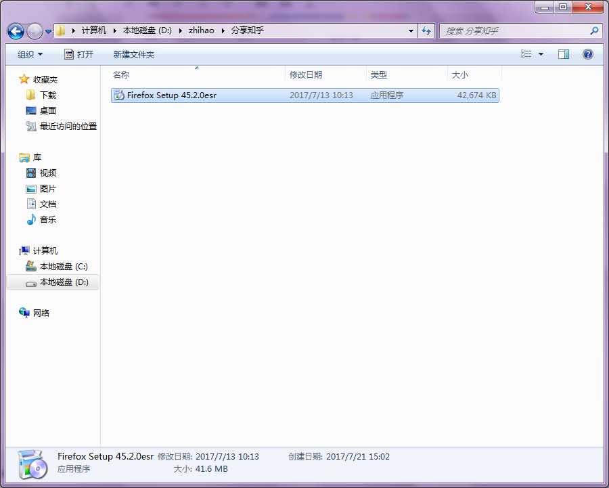Click the 打开 toolbar button
609x488 pixels.
pos(79,54)
